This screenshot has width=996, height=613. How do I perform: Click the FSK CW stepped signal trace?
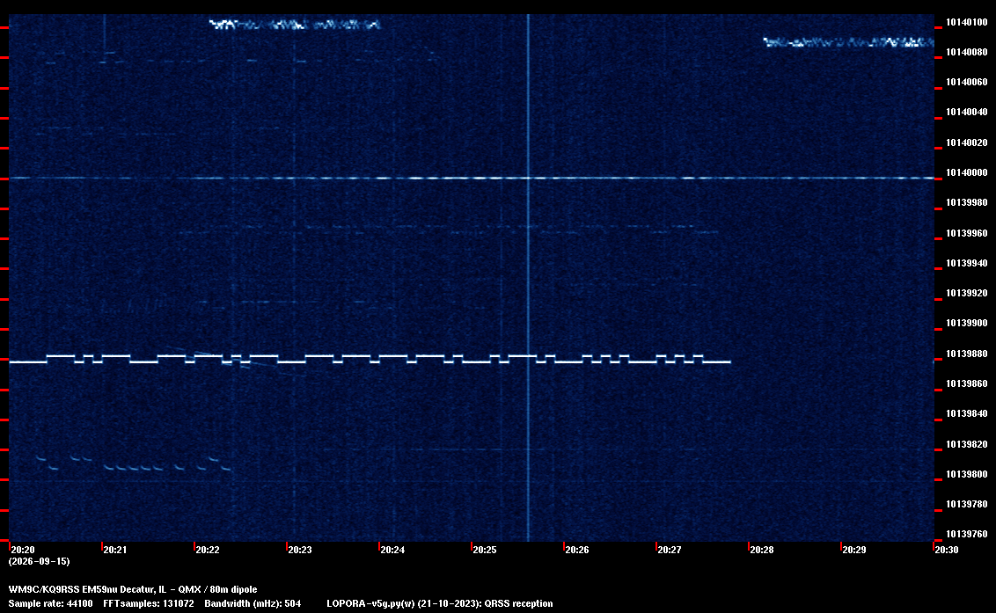(370, 359)
